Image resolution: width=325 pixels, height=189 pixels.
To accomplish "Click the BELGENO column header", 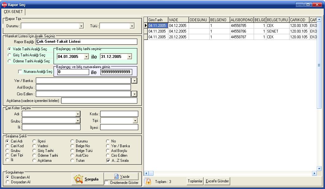I will click(219, 20).
